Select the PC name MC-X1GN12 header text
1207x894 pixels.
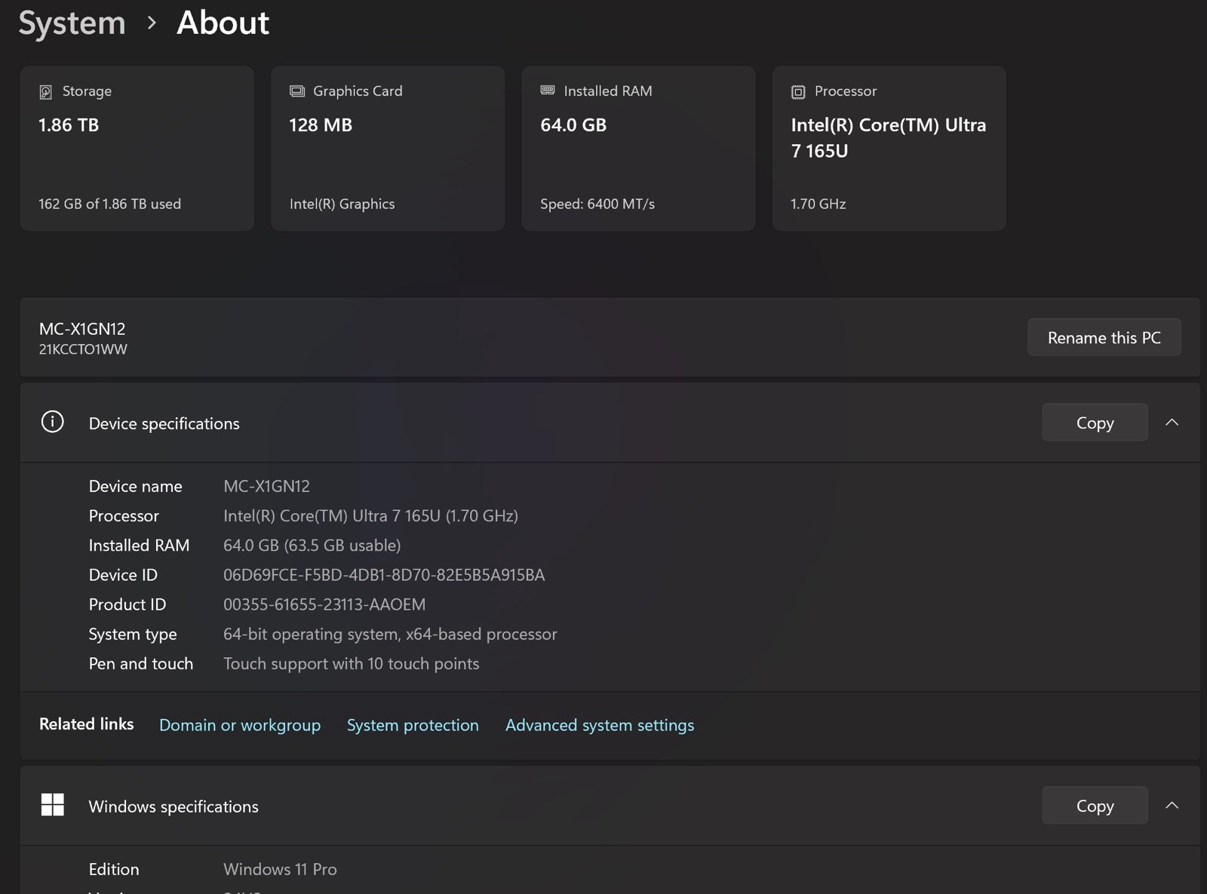(82, 329)
